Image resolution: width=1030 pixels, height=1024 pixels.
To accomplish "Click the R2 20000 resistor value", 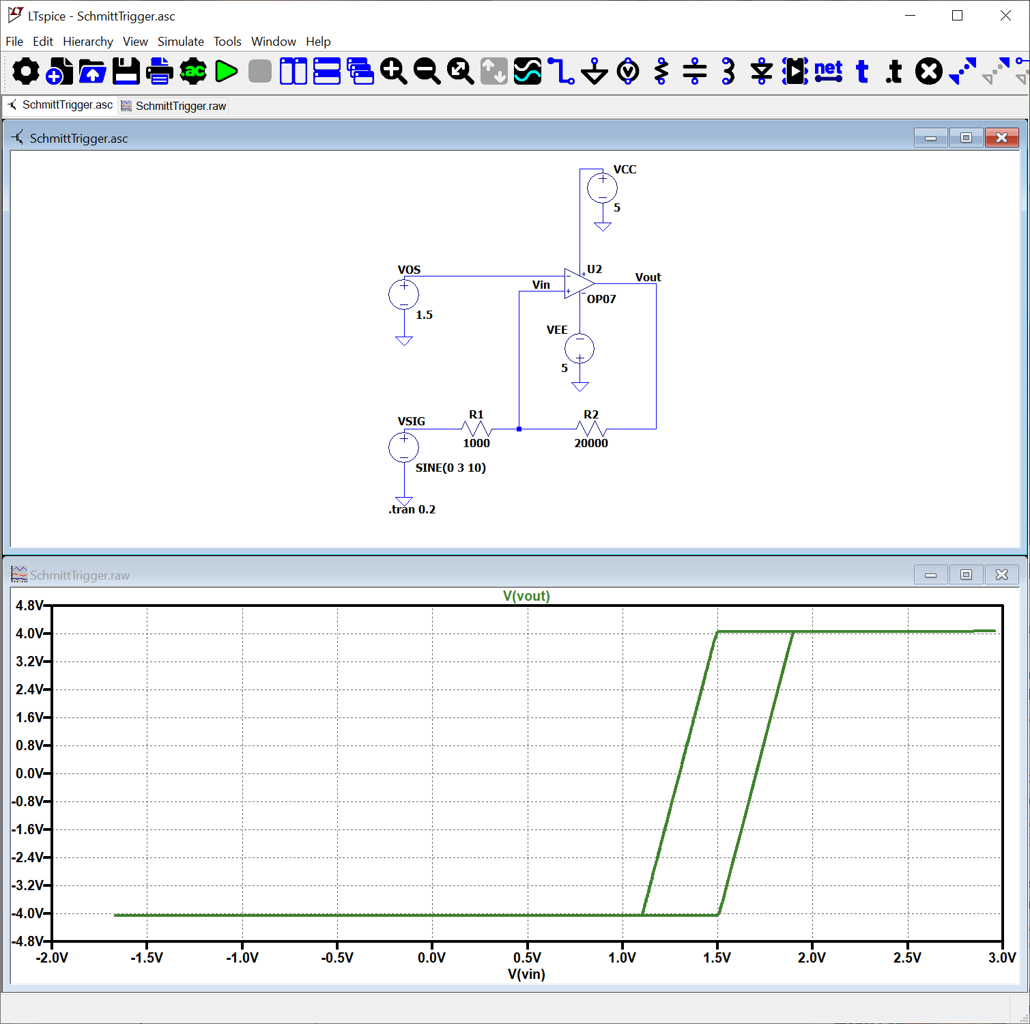I will coord(590,443).
